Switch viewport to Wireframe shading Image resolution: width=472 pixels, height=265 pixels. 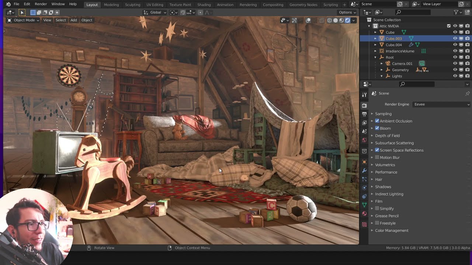pos(330,20)
